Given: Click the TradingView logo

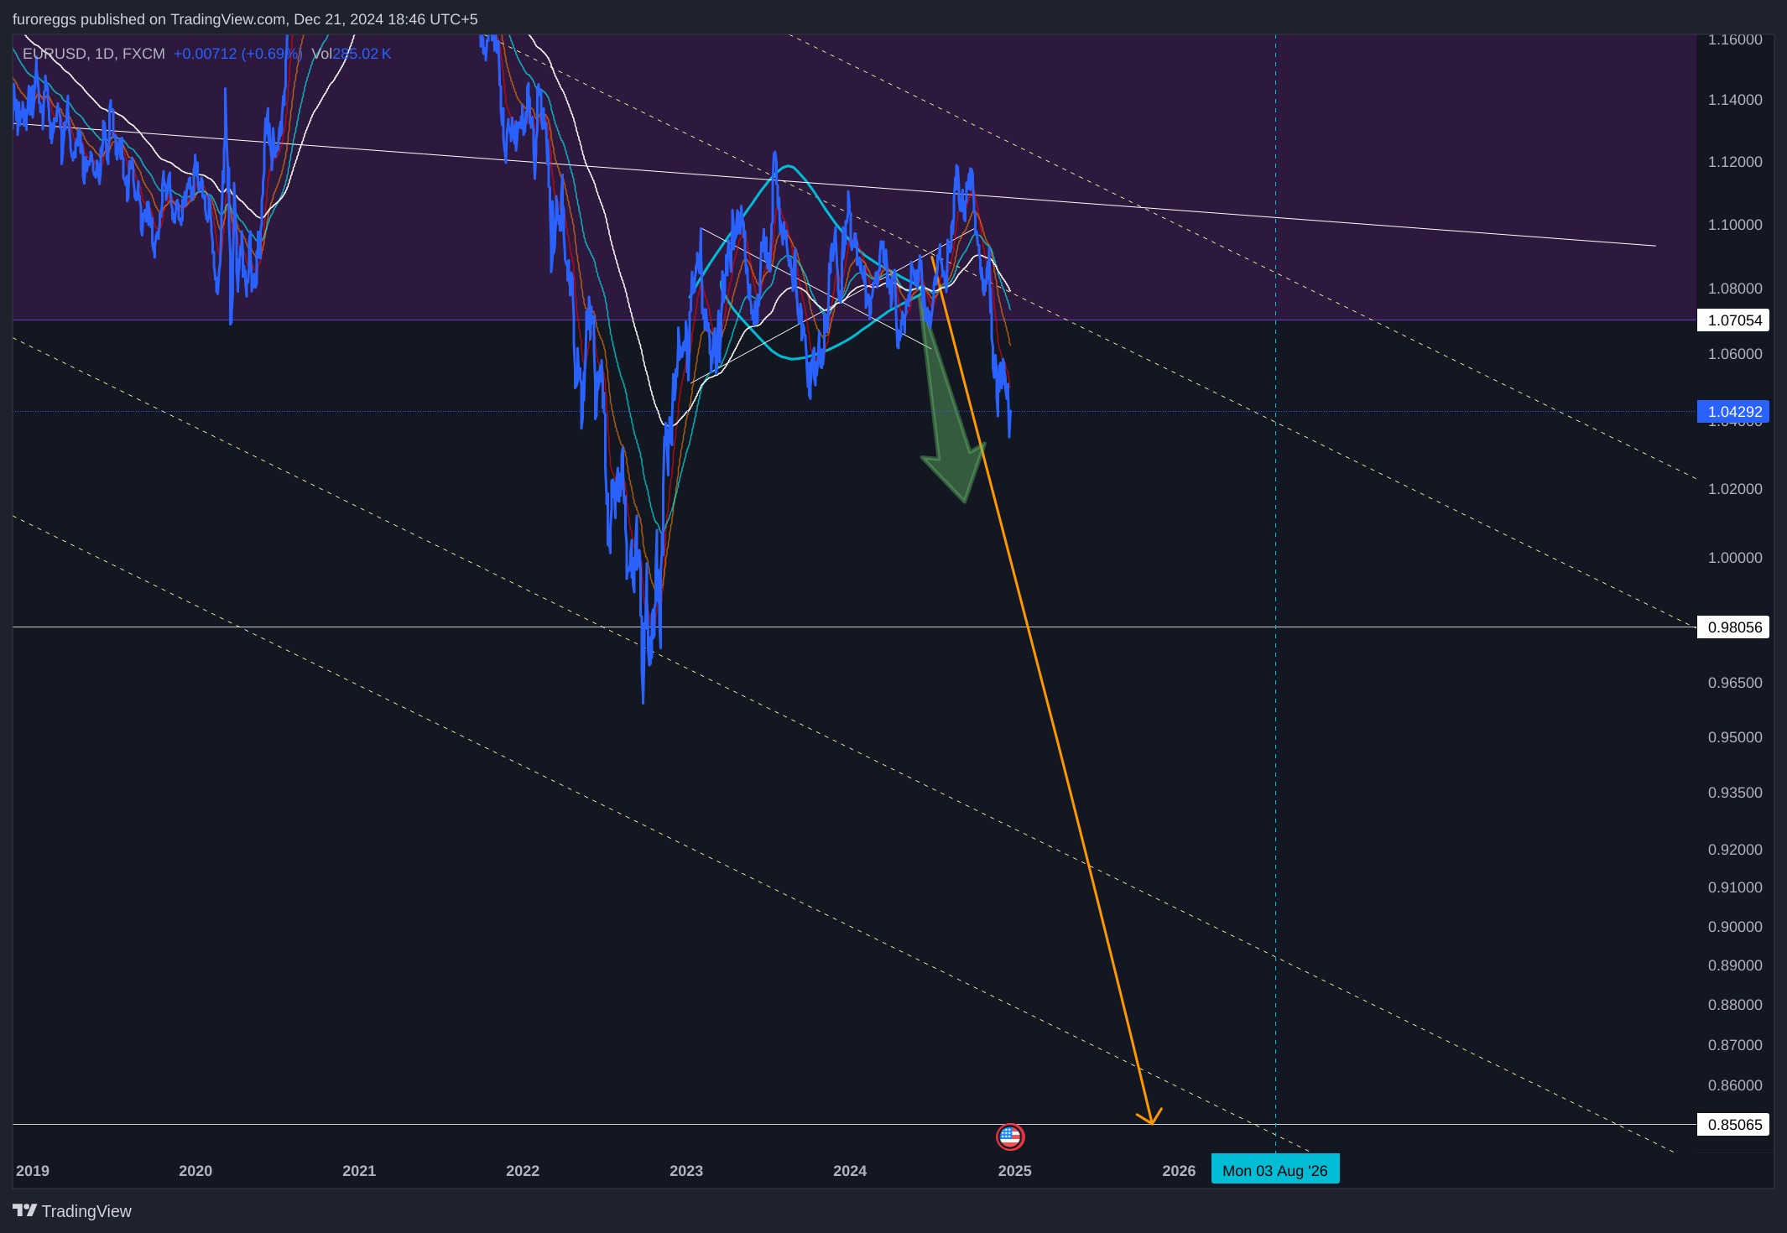Looking at the screenshot, I should (x=72, y=1211).
